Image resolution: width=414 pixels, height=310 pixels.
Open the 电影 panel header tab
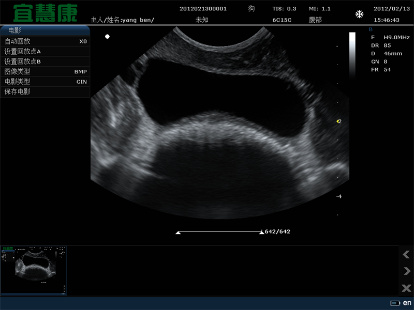(x=45, y=30)
